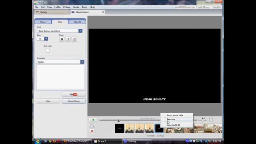Toggle outline text style

coord(74,39)
